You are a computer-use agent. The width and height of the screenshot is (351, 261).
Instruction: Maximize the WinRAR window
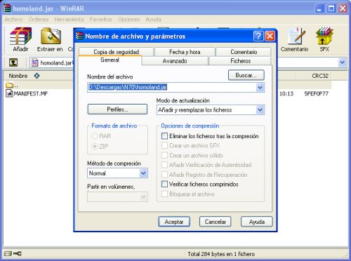331,8
